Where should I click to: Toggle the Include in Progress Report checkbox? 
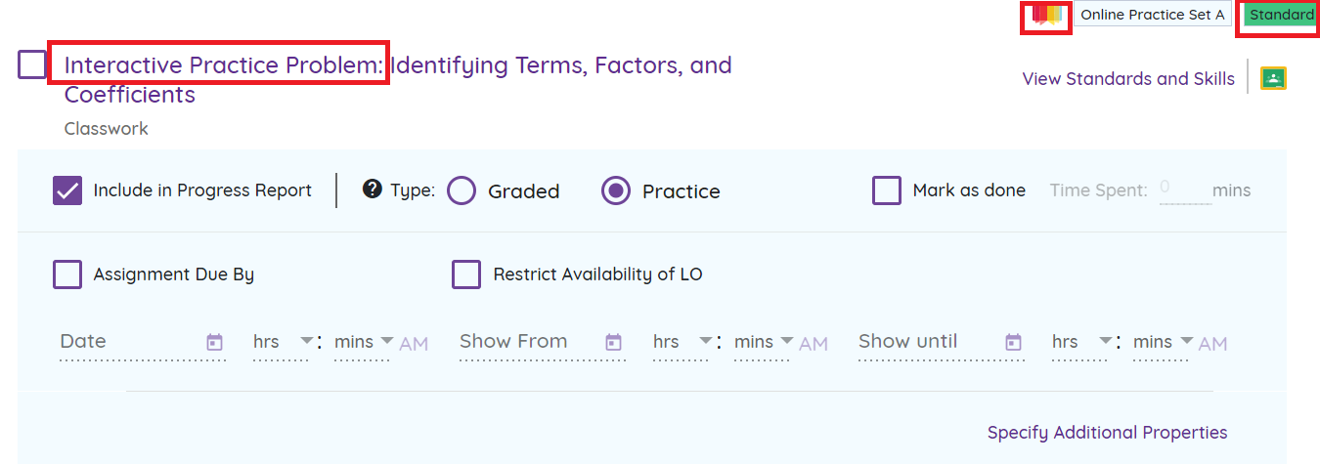[67, 190]
